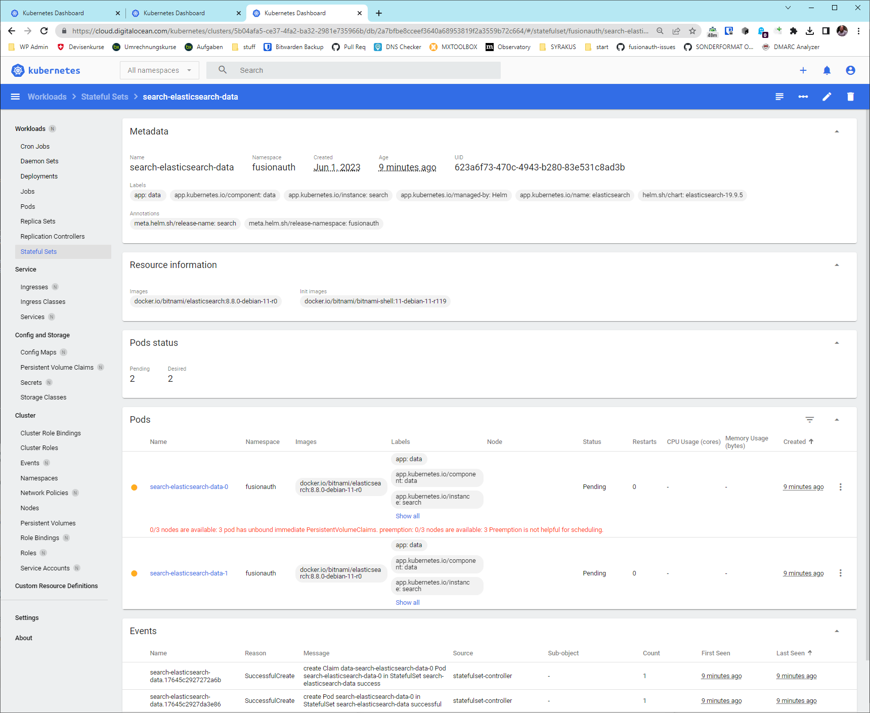
Task: Select Persistent Volume Claims in the sidebar
Action: pos(57,367)
